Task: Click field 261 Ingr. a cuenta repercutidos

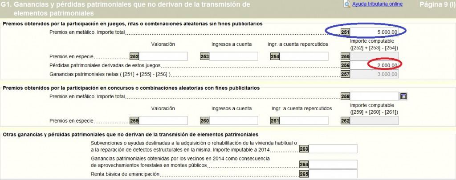Action: pos(304,120)
